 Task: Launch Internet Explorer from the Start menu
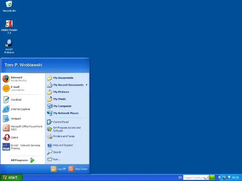coord(20,109)
